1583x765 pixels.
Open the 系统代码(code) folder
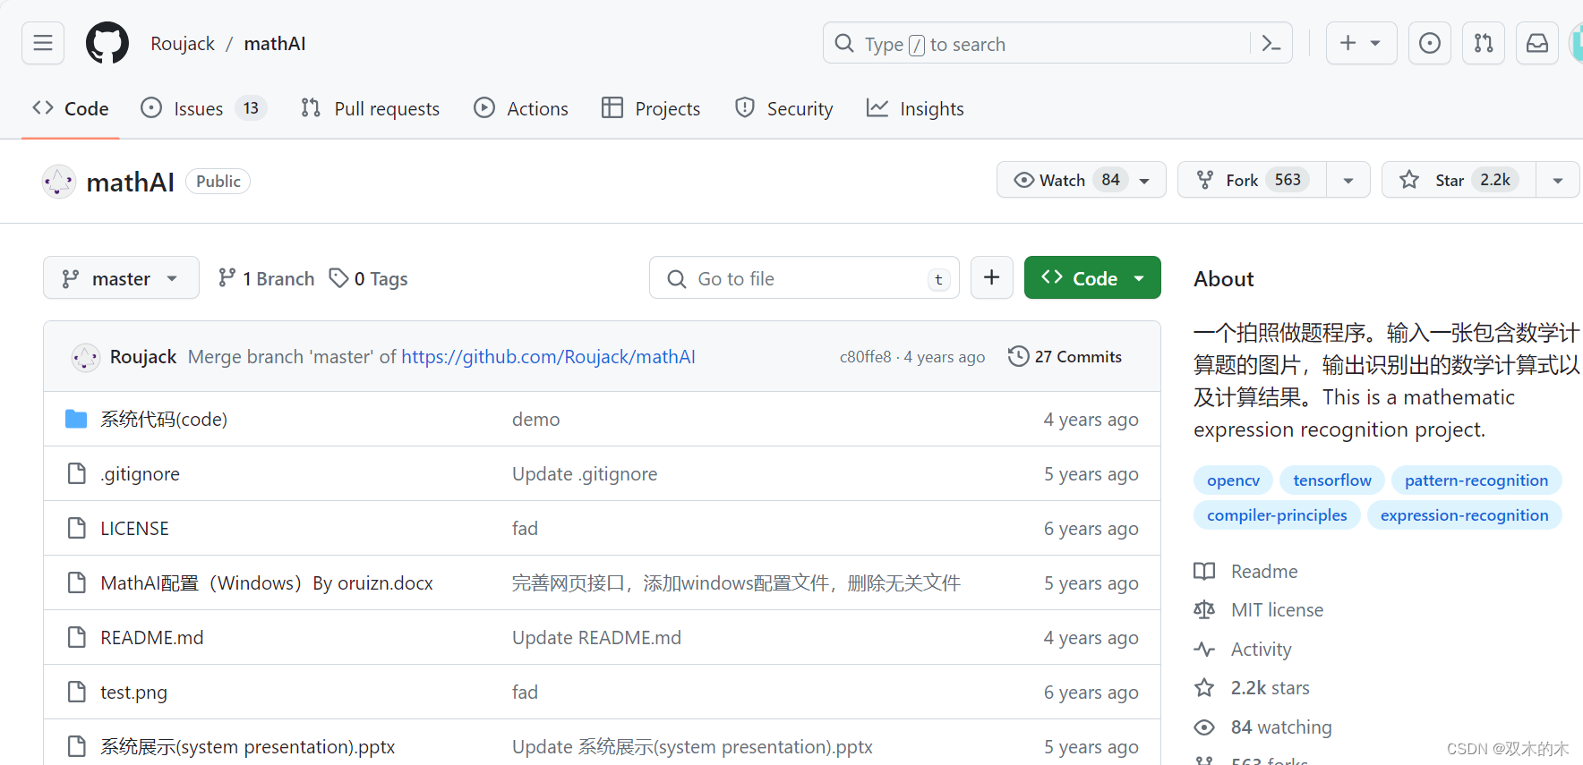tap(164, 419)
